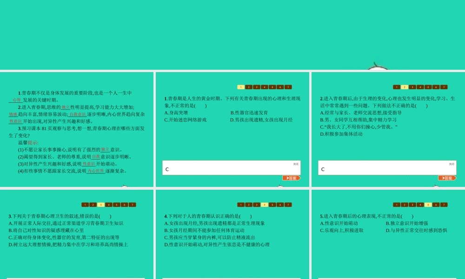Image resolution: width=465 pixels, height=279 pixels.
Task: Select number tab 6 in question 4 slide
Action: click(x=280, y=205)
